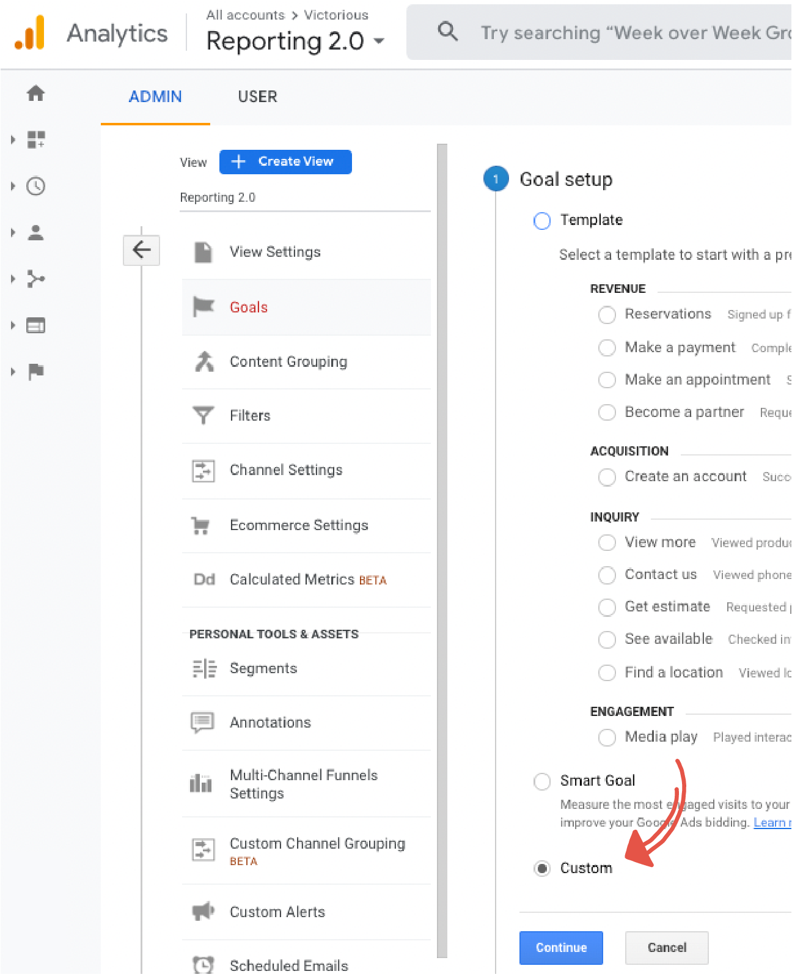The image size is (792, 974).
Task: Click the Ecommerce Settings cart icon
Action: click(201, 525)
